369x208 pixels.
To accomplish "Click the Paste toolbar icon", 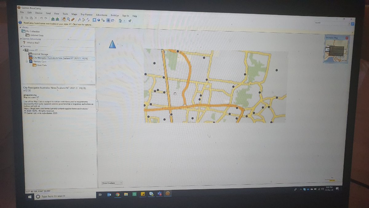I will pyautogui.click(x=31, y=18).
